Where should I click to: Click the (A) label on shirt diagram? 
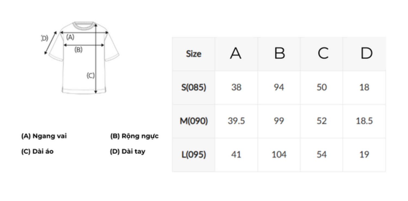(70, 37)
